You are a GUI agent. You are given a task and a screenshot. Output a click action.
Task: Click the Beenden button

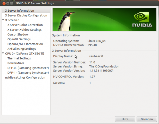click(147, 119)
